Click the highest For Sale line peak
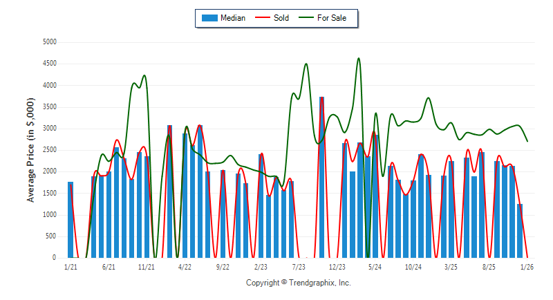The width and height of the screenshot is (553, 300). (x=359, y=59)
